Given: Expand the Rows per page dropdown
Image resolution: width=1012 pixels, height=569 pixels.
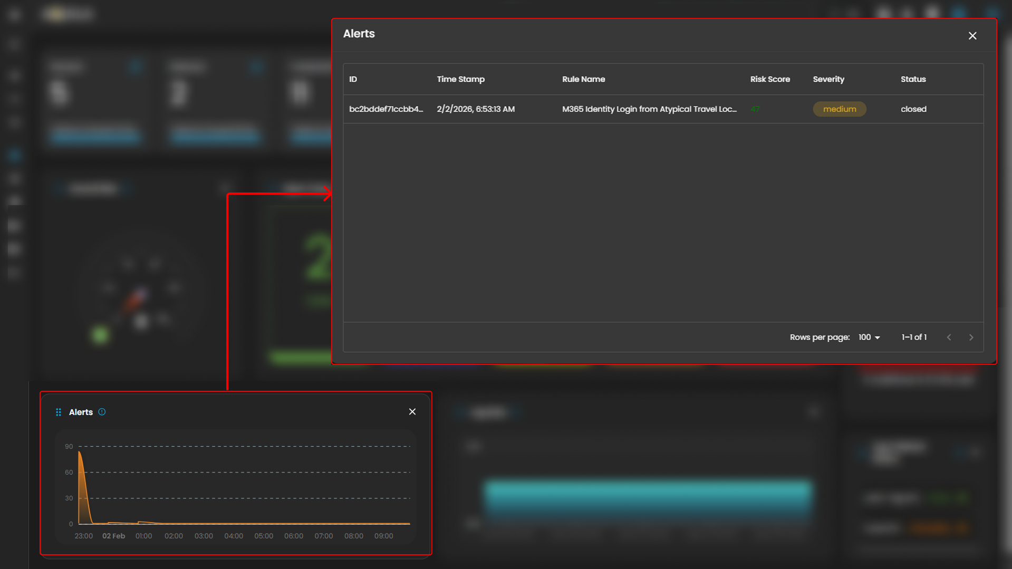Looking at the screenshot, I should (x=869, y=337).
